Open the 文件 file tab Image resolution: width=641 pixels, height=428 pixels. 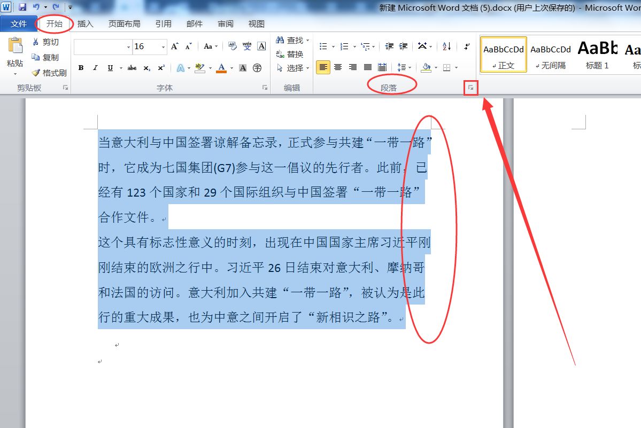18,24
